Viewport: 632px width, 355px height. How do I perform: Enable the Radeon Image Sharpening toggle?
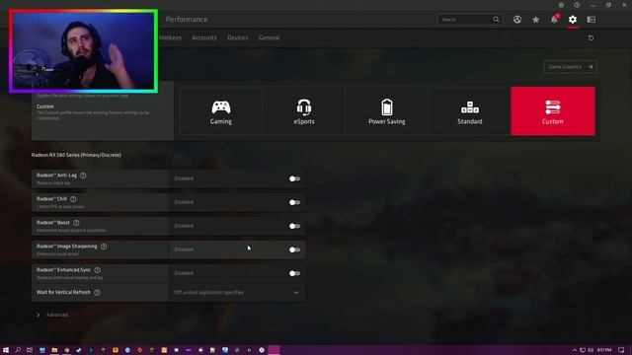[x=294, y=249]
